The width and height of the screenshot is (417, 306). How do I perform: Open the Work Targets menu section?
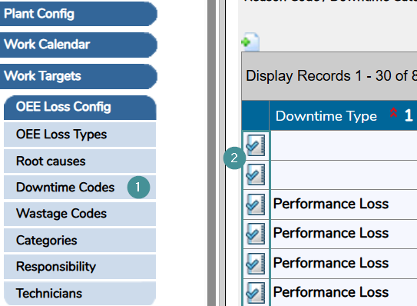click(x=78, y=76)
